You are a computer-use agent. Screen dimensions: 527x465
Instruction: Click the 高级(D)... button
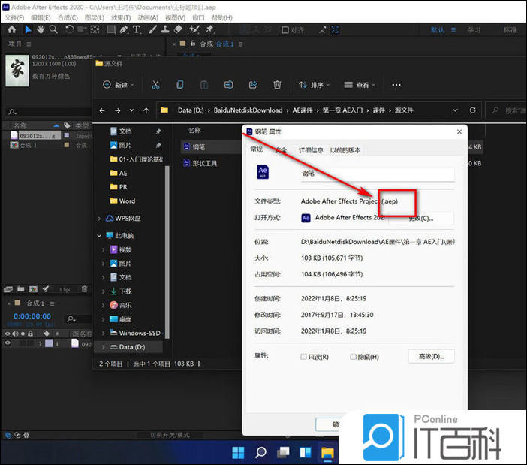(431, 356)
